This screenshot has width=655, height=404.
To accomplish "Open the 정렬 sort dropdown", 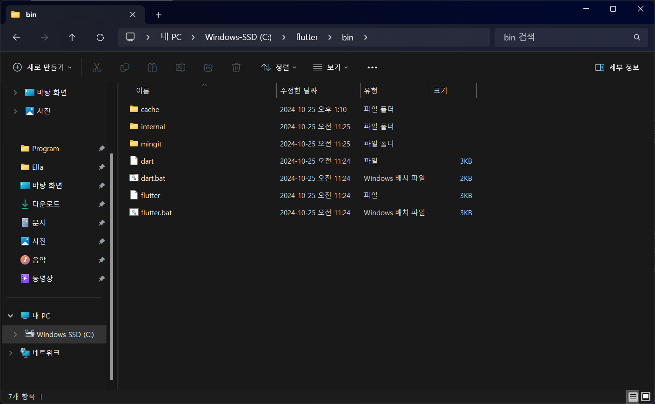I will (279, 67).
